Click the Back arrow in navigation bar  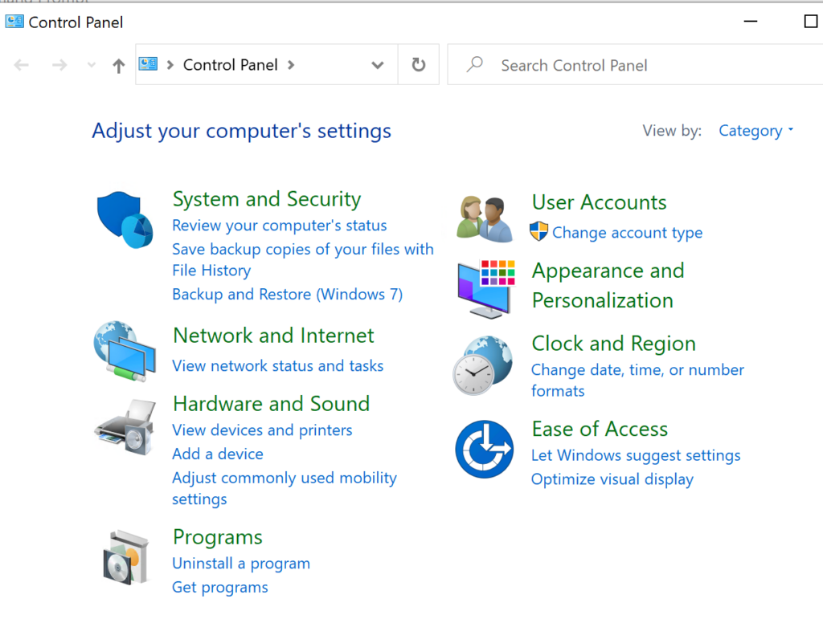pos(22,65)
